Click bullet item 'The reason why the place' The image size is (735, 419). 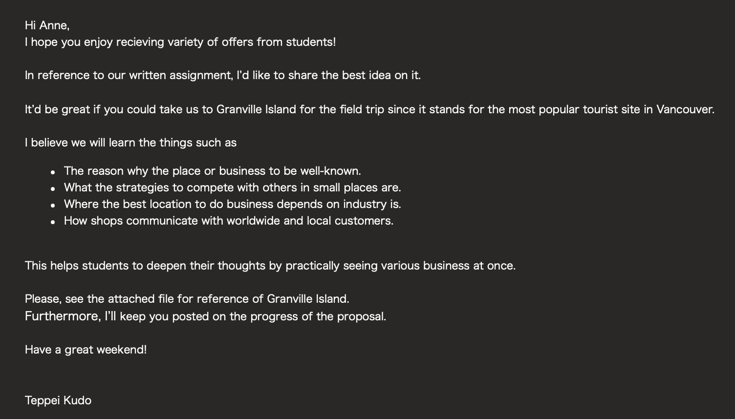tap(212, 171)
